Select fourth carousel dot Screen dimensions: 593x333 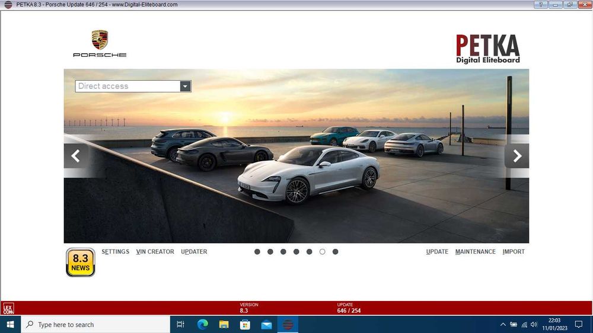click(x=296, y=252)
